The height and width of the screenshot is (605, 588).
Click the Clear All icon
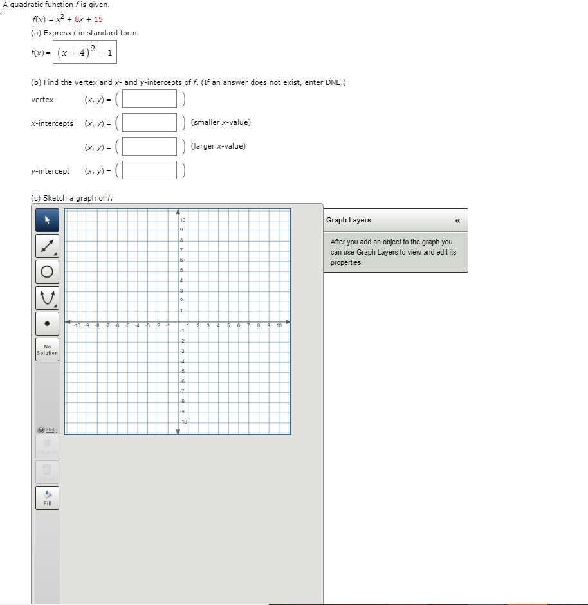pos(46,447)
